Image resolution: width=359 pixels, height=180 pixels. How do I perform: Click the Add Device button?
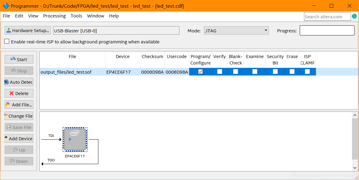coord(19,138)
